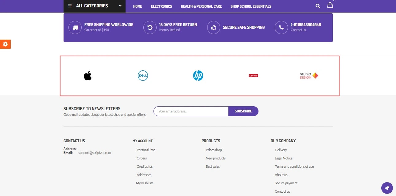396x196 pixels.
Task: Click the Subscribe button
Action: pyautogui.click(x=243, y=111)
